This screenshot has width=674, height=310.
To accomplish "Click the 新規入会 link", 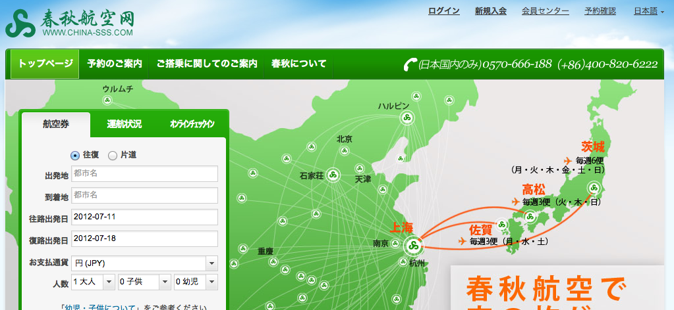I will [490, 11].
